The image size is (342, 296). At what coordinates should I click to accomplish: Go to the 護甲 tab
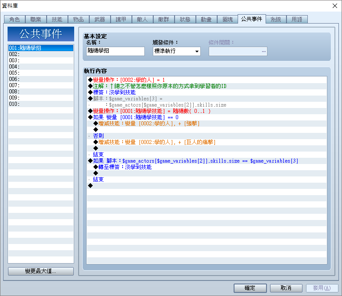click(121, 20)
